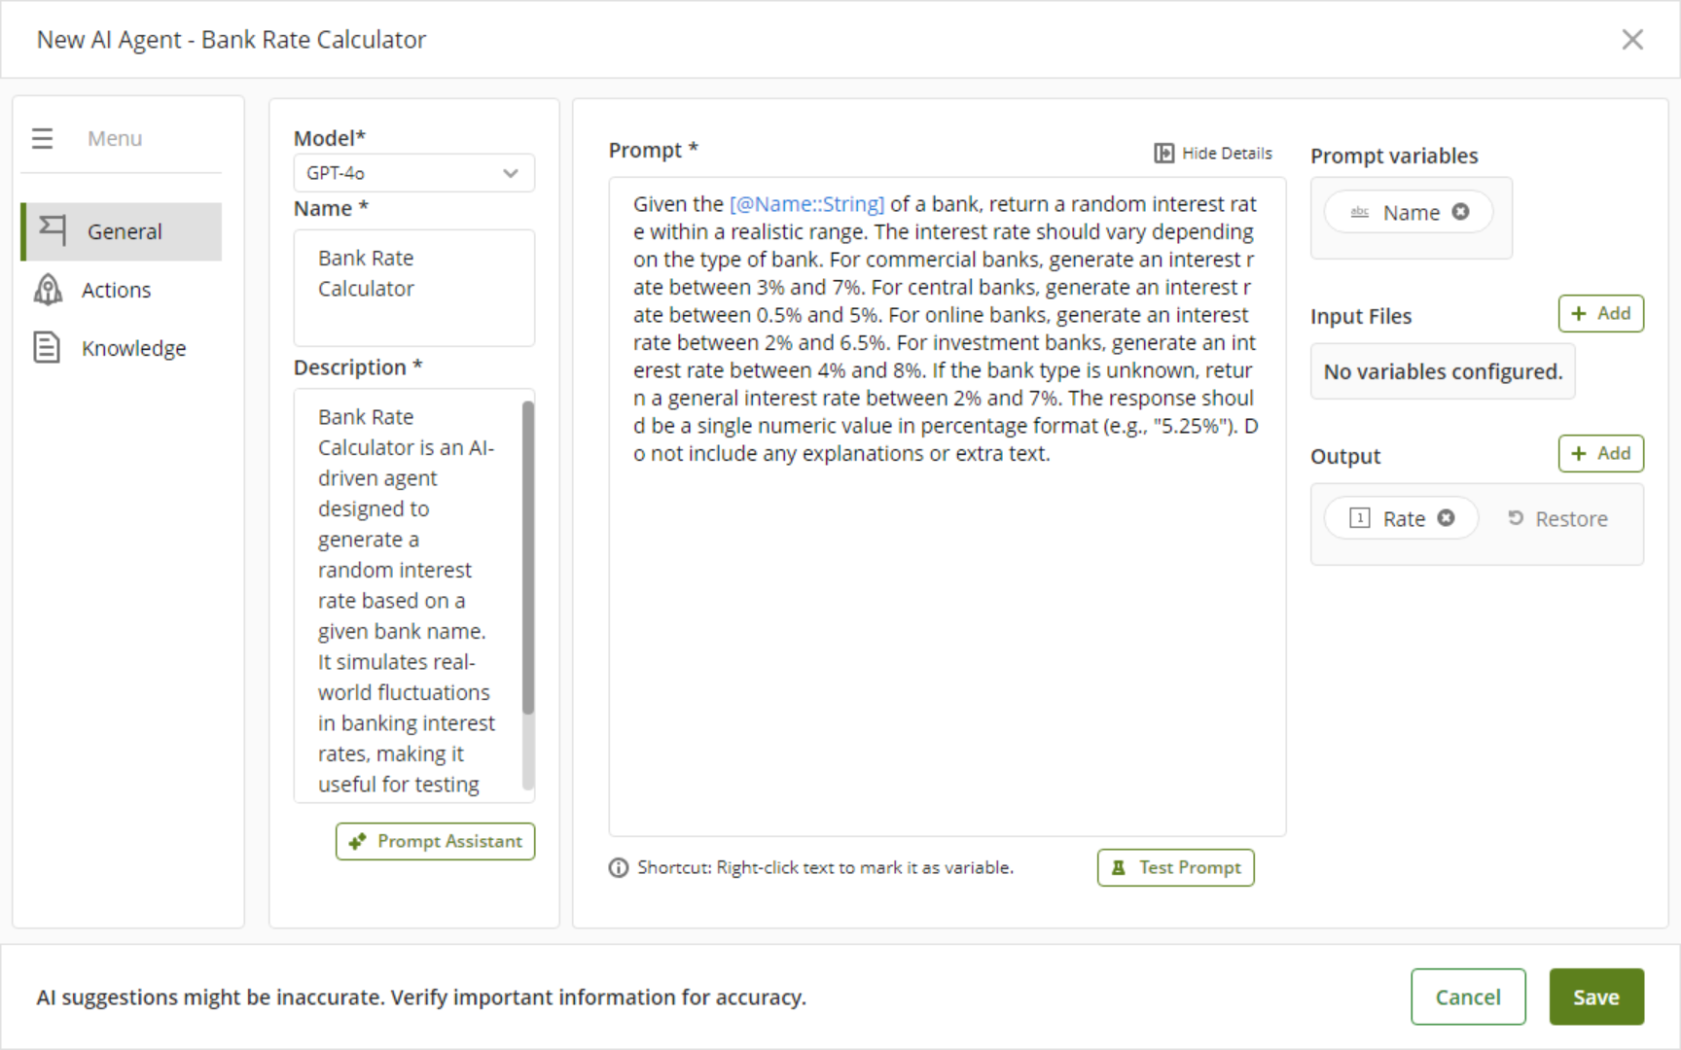The image size is (1681, 1050).
Task: Cancel the agent creation
Action: click(1467, 997)
